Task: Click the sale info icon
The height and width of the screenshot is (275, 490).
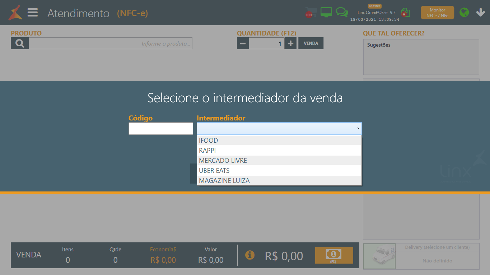Action: point(249,255)
